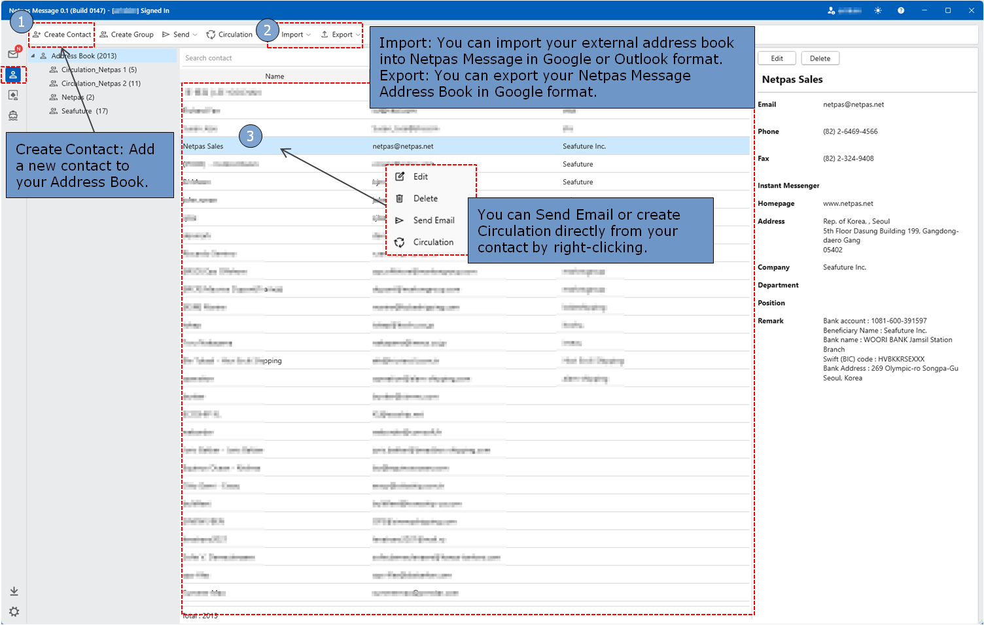
Task: Click Seafuture Inc. cell in contact list
Action: click(x=584, y=146)
